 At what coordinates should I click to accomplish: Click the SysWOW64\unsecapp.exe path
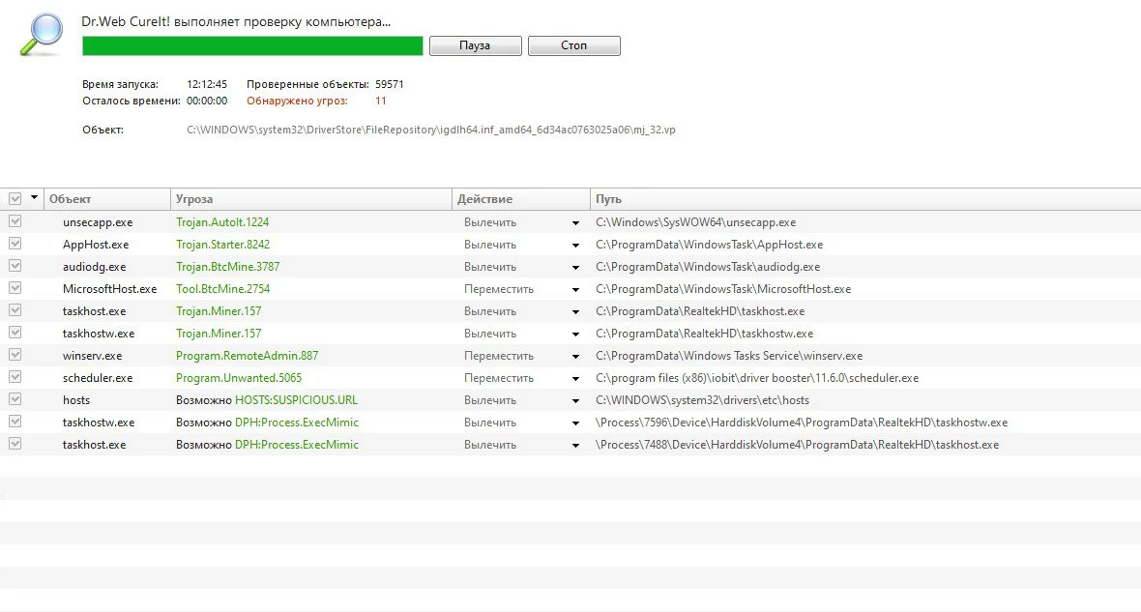[695, 222]
